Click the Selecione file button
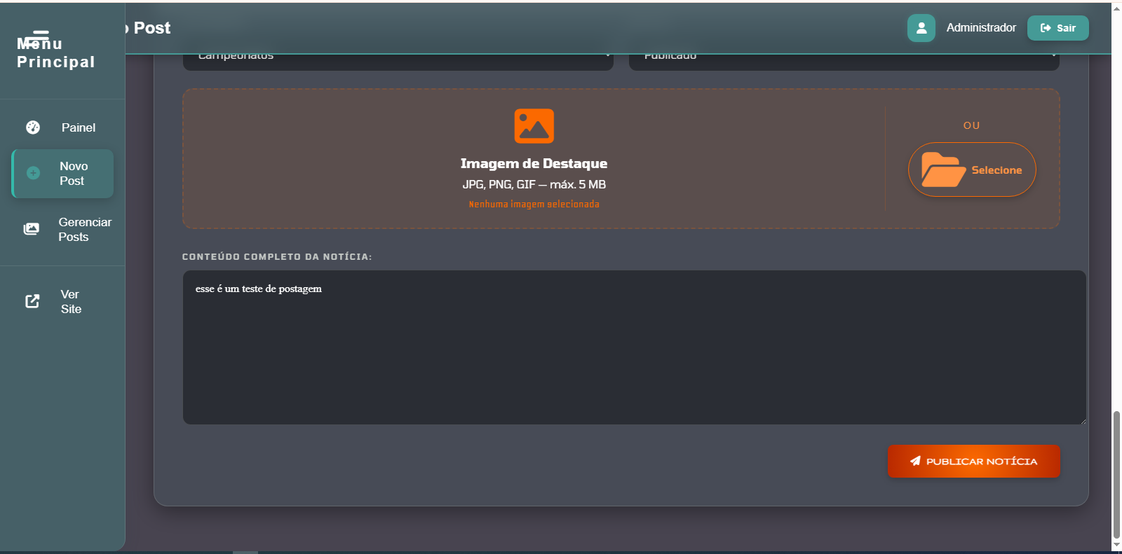 [x=972, y=169]
